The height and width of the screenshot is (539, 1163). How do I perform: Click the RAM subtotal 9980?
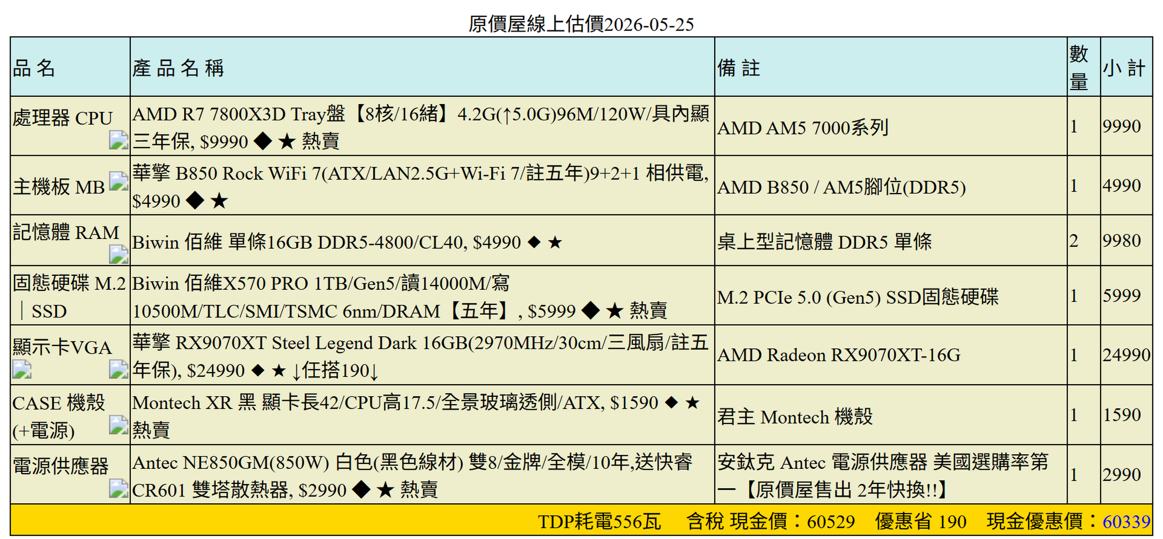coord(1122,241)
